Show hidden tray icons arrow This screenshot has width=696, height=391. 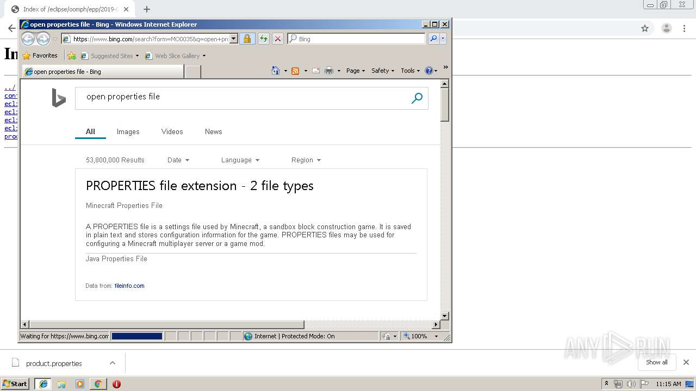(x=606, y=384)
